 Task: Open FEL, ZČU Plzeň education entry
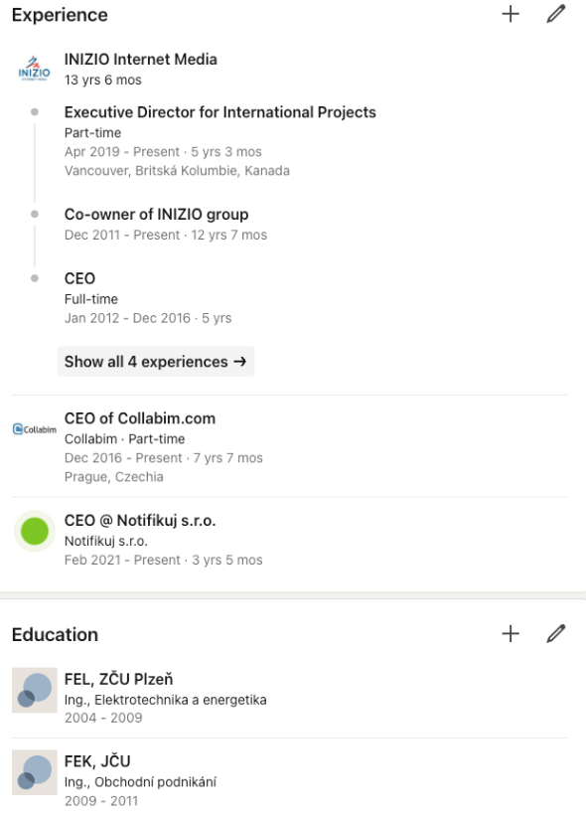(x=118, y=679)
